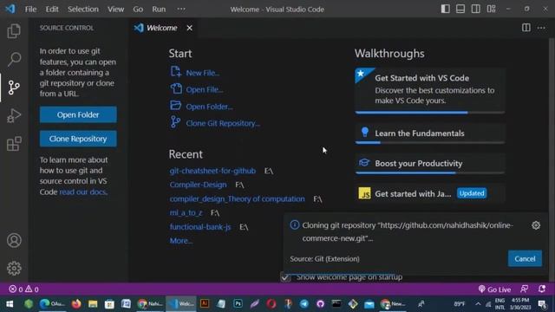Screen dimensions: 555x312
Task: Open notification settings gear
Action: coord(536,225)
